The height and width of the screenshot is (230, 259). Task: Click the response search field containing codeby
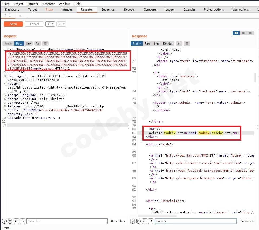[195, 221]
